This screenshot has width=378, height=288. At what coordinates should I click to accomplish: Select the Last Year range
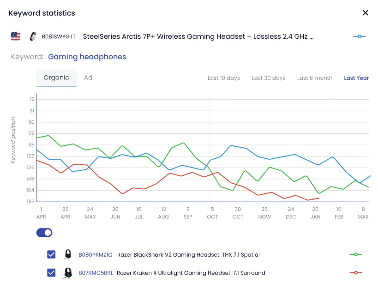click(356, 78)
